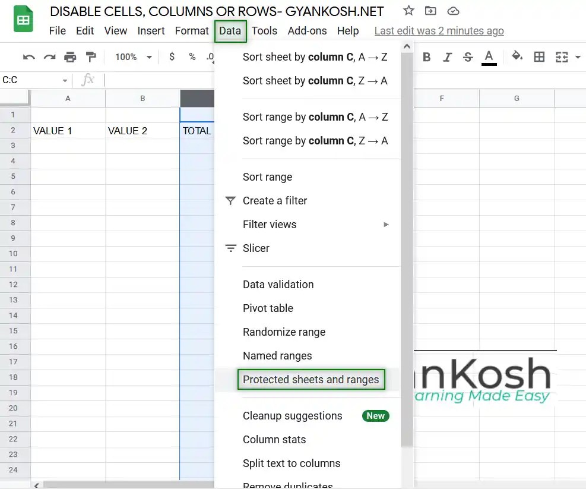
Task: Select Protected sheets and ranges
Action: [x=311, y=379]
